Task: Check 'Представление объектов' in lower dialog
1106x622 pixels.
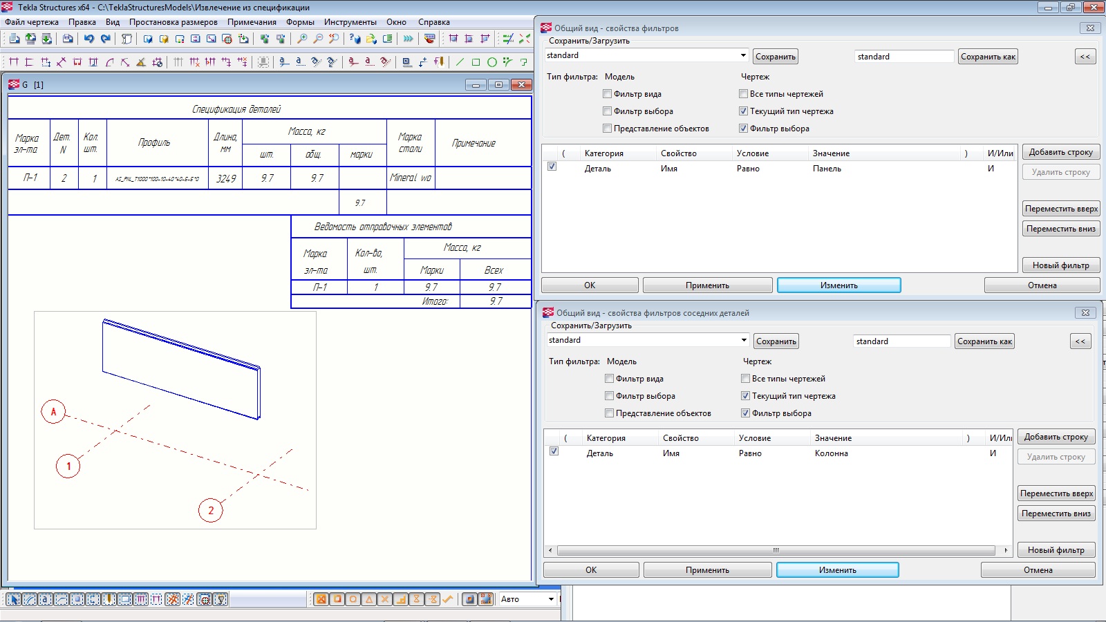Action: click(x=610, y=413)
